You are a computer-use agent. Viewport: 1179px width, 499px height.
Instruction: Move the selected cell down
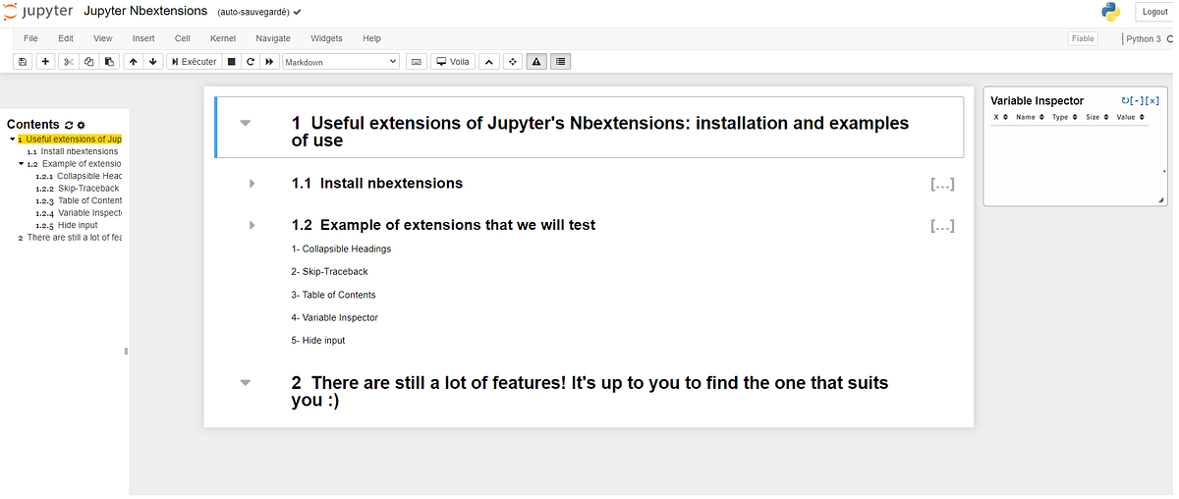(x=153, y=61)
